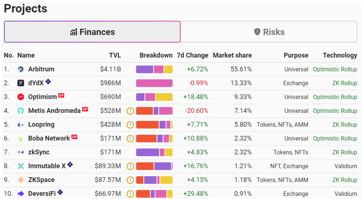Open the Metis Andromeda project link

54,111
